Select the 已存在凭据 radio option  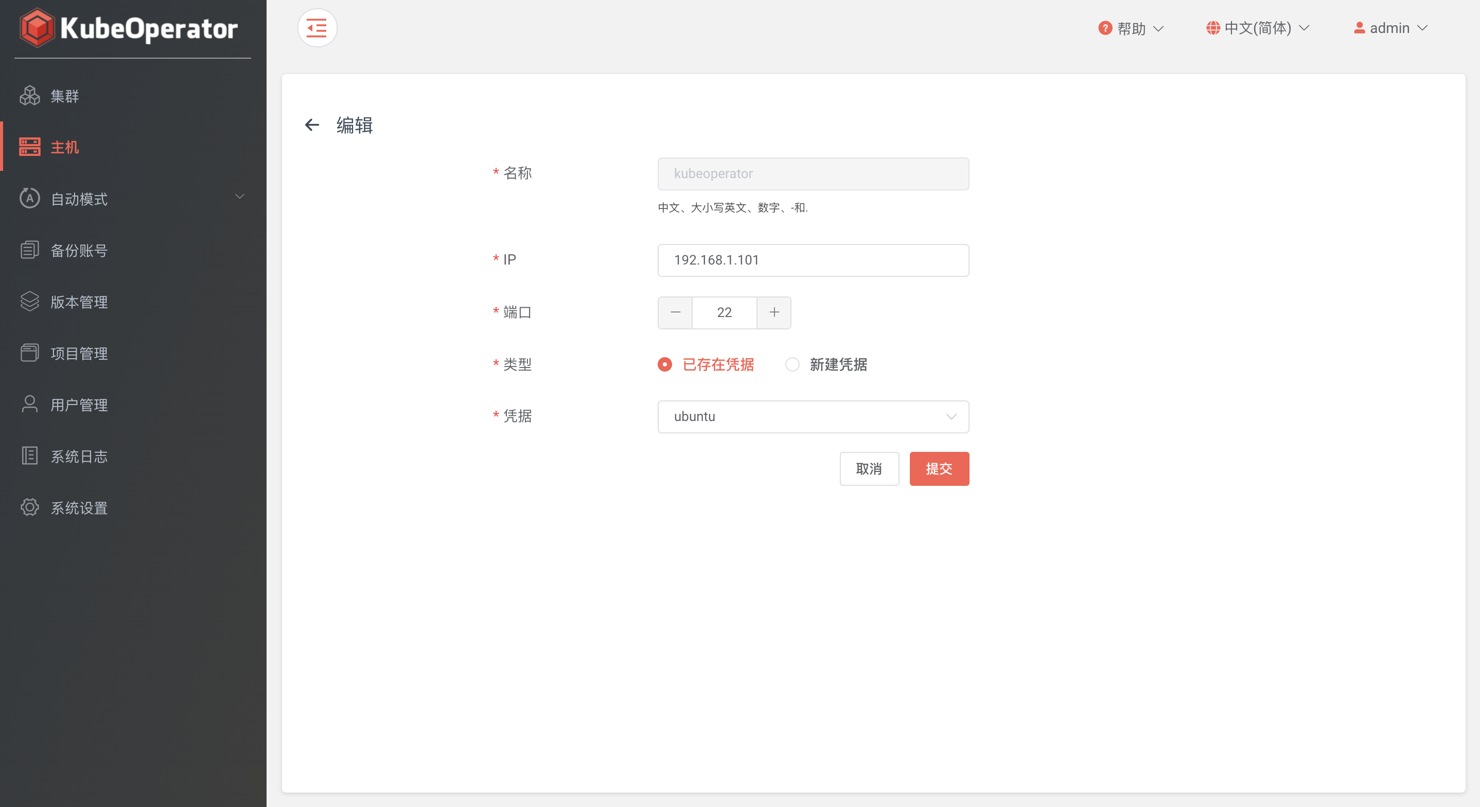click(665, 364)
